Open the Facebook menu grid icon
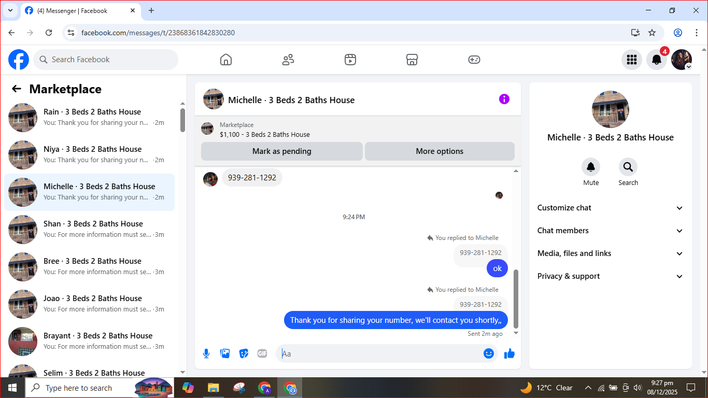This screenshot has height=398, width=708. click(632, 60)
